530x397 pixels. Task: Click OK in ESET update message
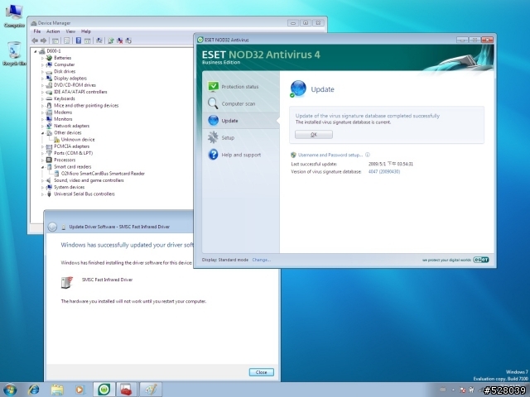pyautogui.click(x=314, y=134)
